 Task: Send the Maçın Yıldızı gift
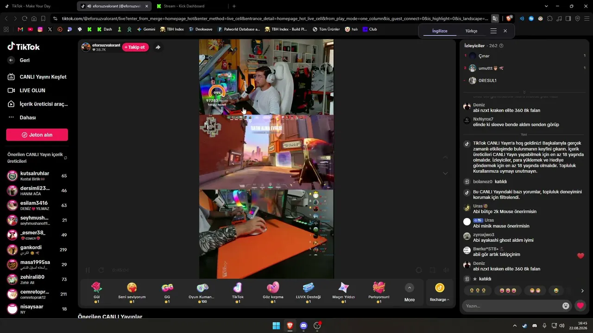(344, 292)
